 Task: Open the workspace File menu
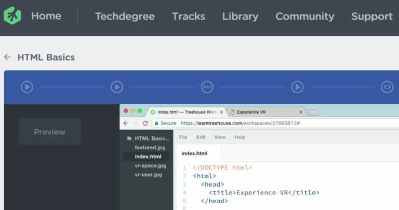tap(183, 137)
